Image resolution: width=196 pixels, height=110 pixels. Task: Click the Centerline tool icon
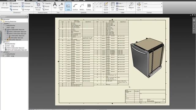[97, 3]
